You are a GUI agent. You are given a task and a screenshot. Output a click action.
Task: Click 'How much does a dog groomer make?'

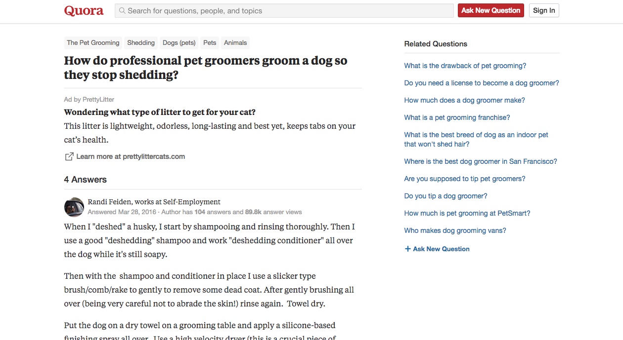point(464,100)
